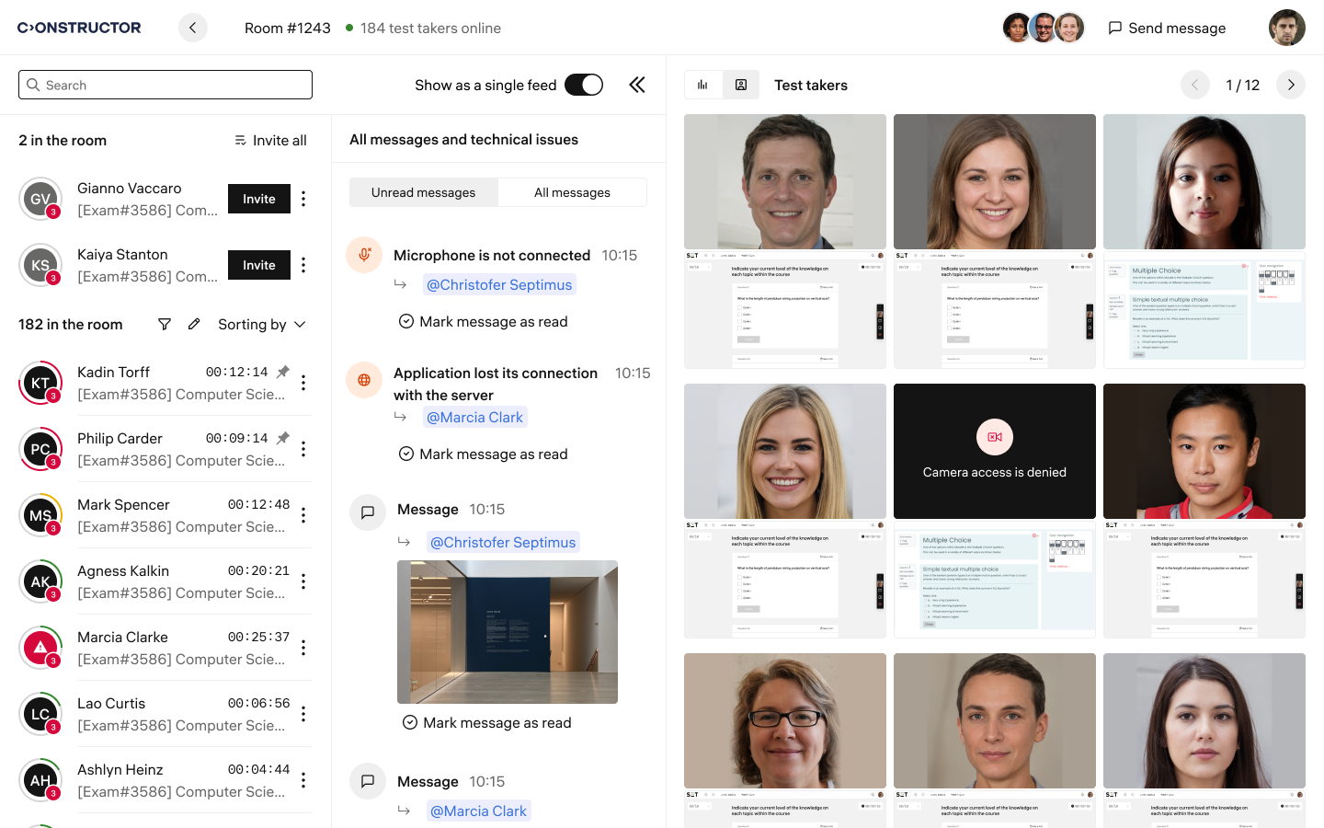Image resolution: width=1324 pixels, height=828 pixels.
Task: Open options menu for Marcia Clarke
Action: coord(303,648)
